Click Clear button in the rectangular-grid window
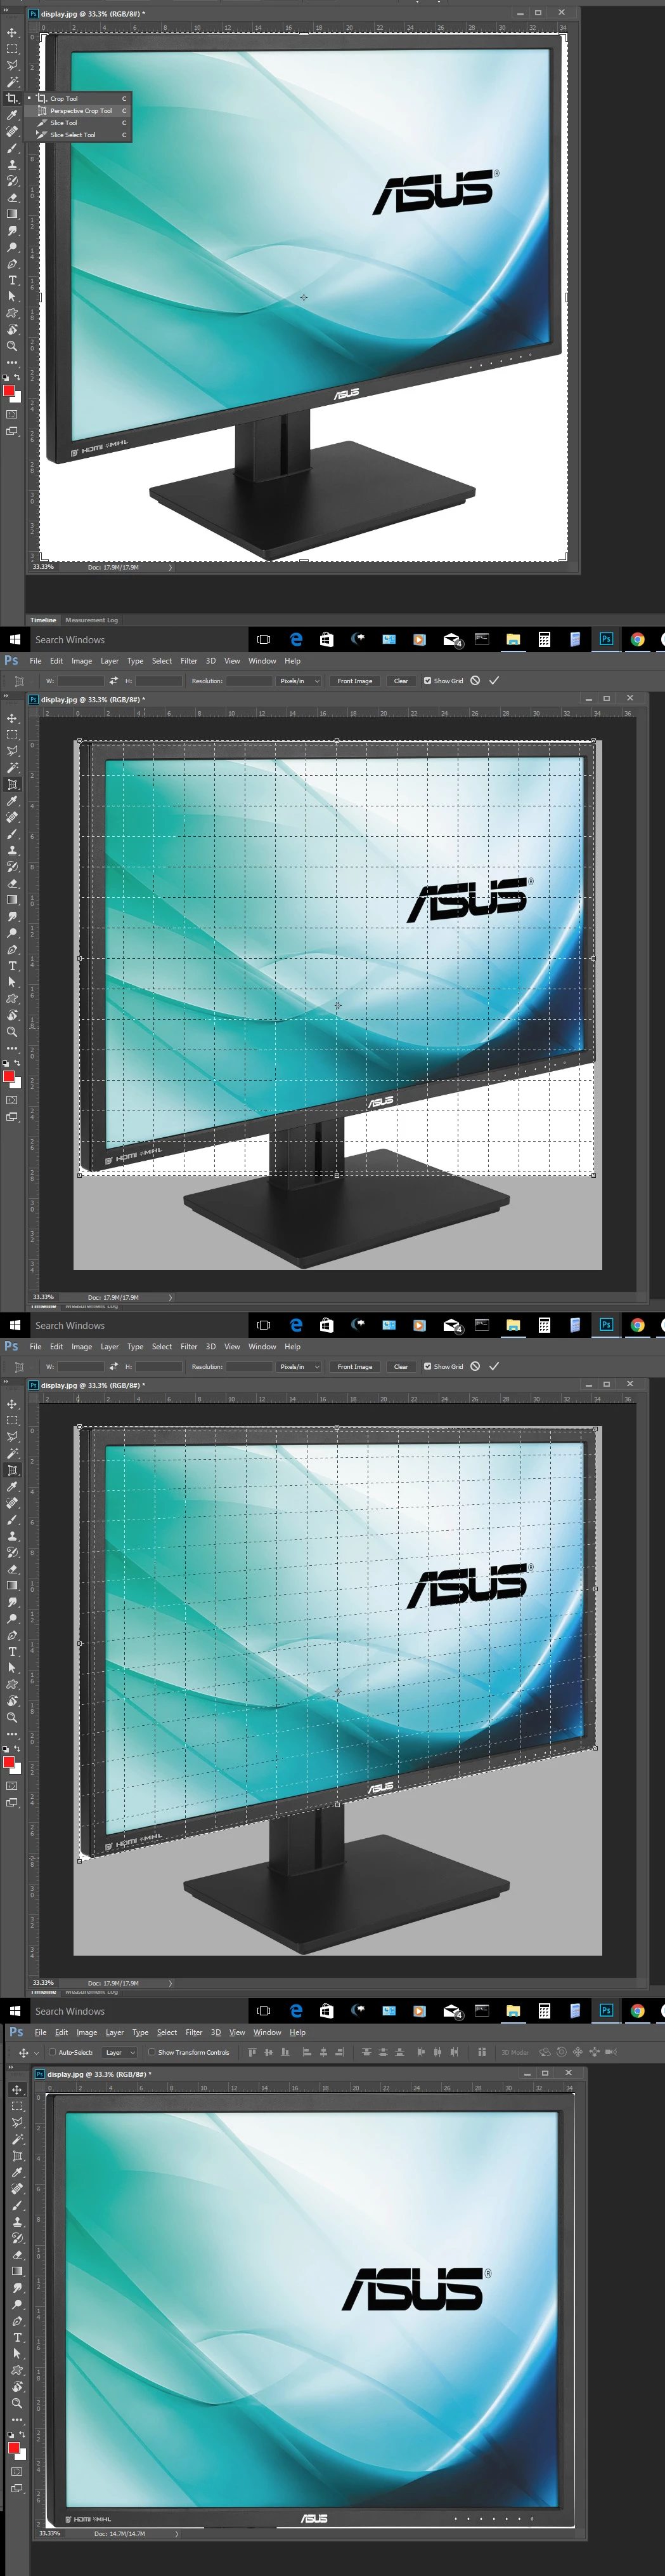Viewport: 665px width, 2576px height. (x=401, y=681)
